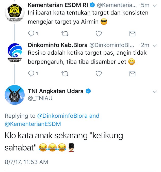
Task: Open tweet timestamp 8/7/17, 11:53 AM
Action: (x=26, y=162)
